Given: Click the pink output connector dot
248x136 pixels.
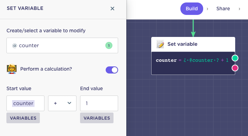Looking at the screenshot, I should [235, 68].
